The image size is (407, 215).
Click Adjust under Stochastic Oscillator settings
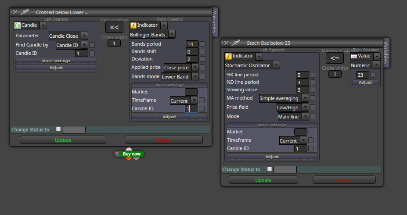pos(272,157)
